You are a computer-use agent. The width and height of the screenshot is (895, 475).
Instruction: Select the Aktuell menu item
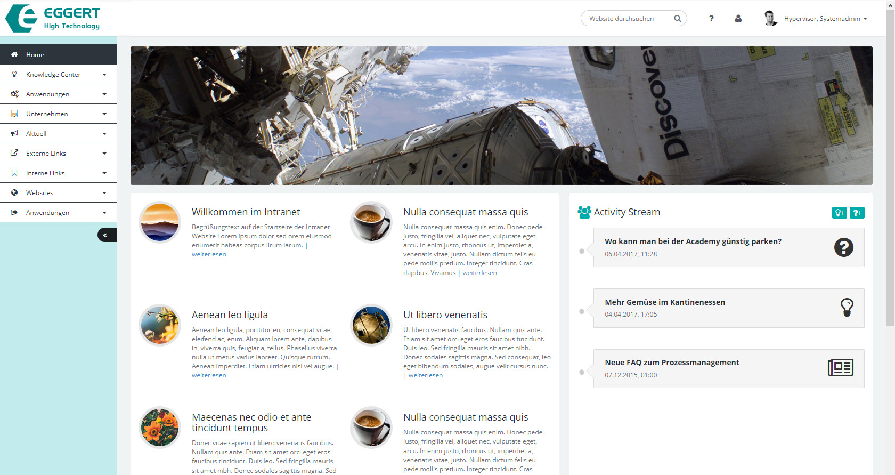click(36, 134)
